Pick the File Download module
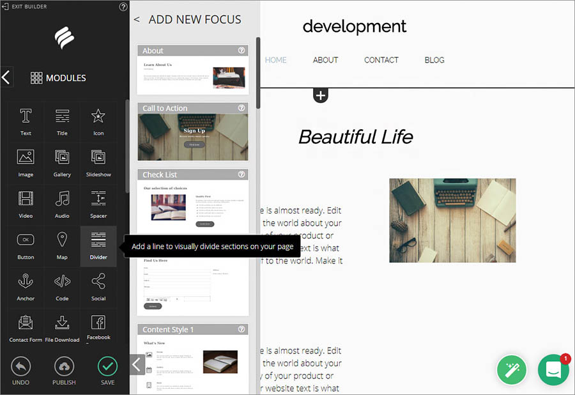575x395 pixels. (62, 329)
